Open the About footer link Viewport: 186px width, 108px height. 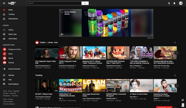tap(5, 91)
